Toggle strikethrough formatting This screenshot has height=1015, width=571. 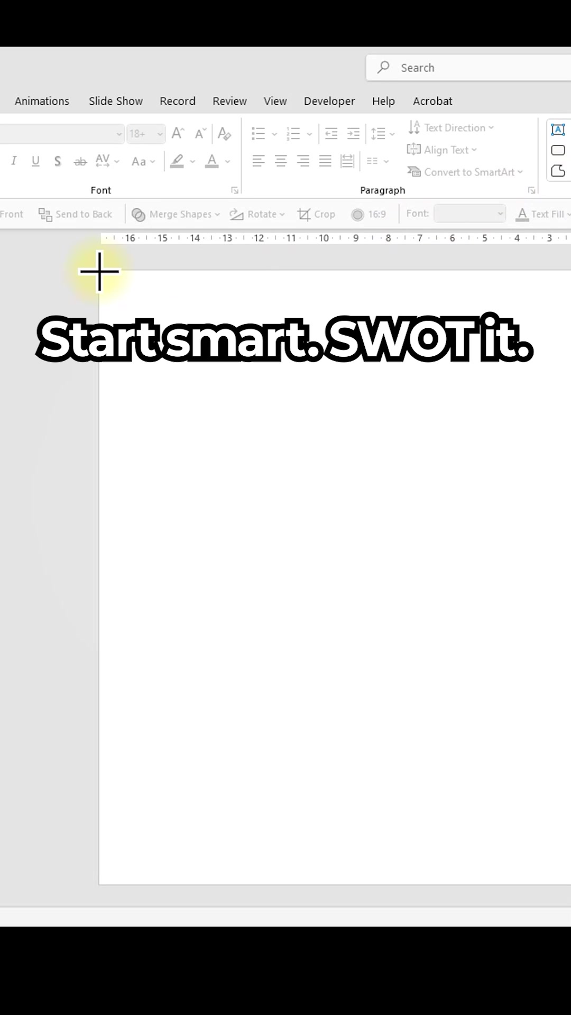click(80, 161)
